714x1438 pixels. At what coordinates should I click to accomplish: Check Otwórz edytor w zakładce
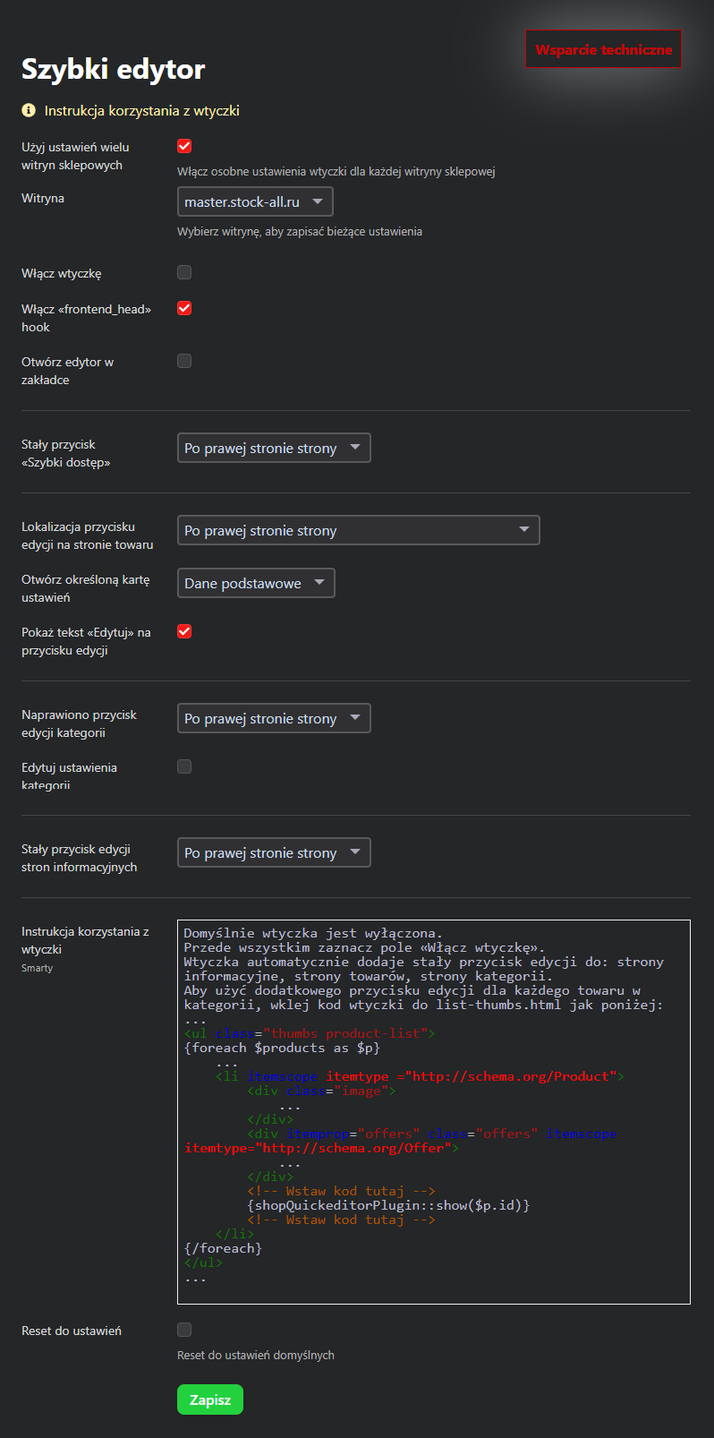pos(184,361)
